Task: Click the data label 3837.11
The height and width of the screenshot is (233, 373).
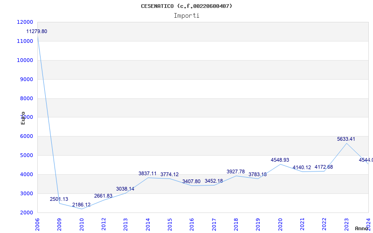Action: click(147, 173)
